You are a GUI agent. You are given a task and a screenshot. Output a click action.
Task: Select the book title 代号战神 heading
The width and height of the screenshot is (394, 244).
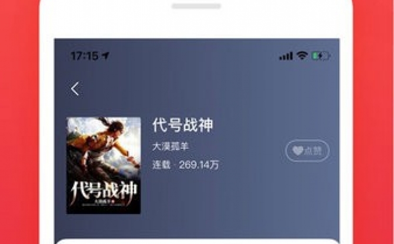pyautogui.click(x=183, y=125)
